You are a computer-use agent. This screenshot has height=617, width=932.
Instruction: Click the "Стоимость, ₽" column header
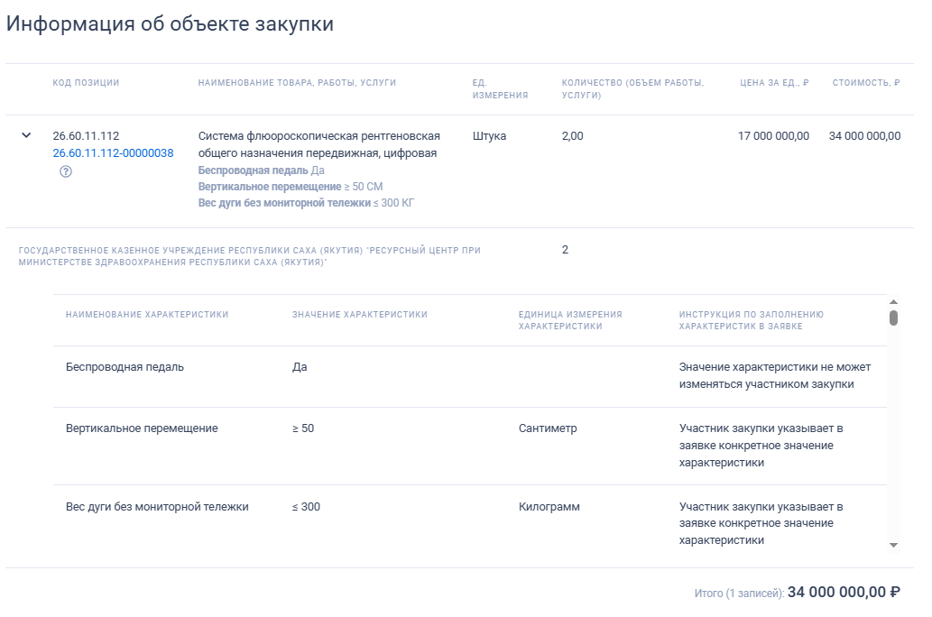pos(866,83)
